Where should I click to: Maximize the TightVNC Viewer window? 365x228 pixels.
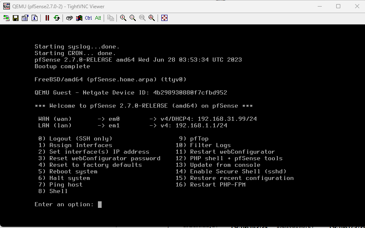338,6
